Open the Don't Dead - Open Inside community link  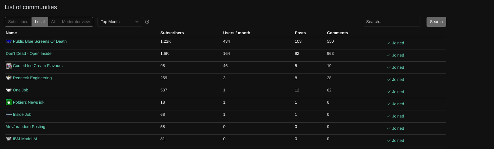tap(28, 54)
